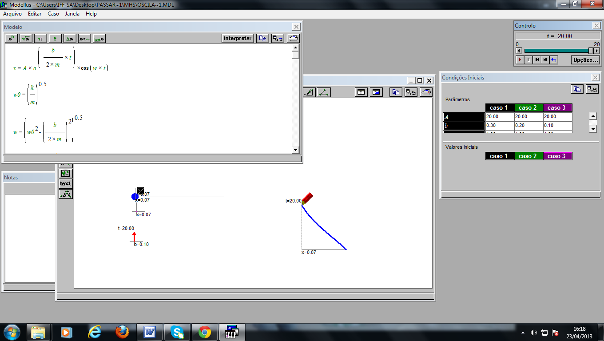Click the time slider handle in Controlo
This screenshot has height=341, width=604.
pyautogui.click(x=591, y=51)
